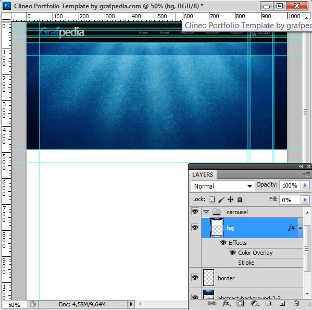The image size is (312, 310).
Task: Open the Fill slider arrow
Action: click(305, 200)
